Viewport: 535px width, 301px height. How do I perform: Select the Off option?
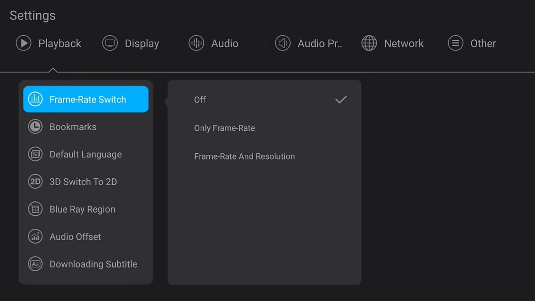200,100
